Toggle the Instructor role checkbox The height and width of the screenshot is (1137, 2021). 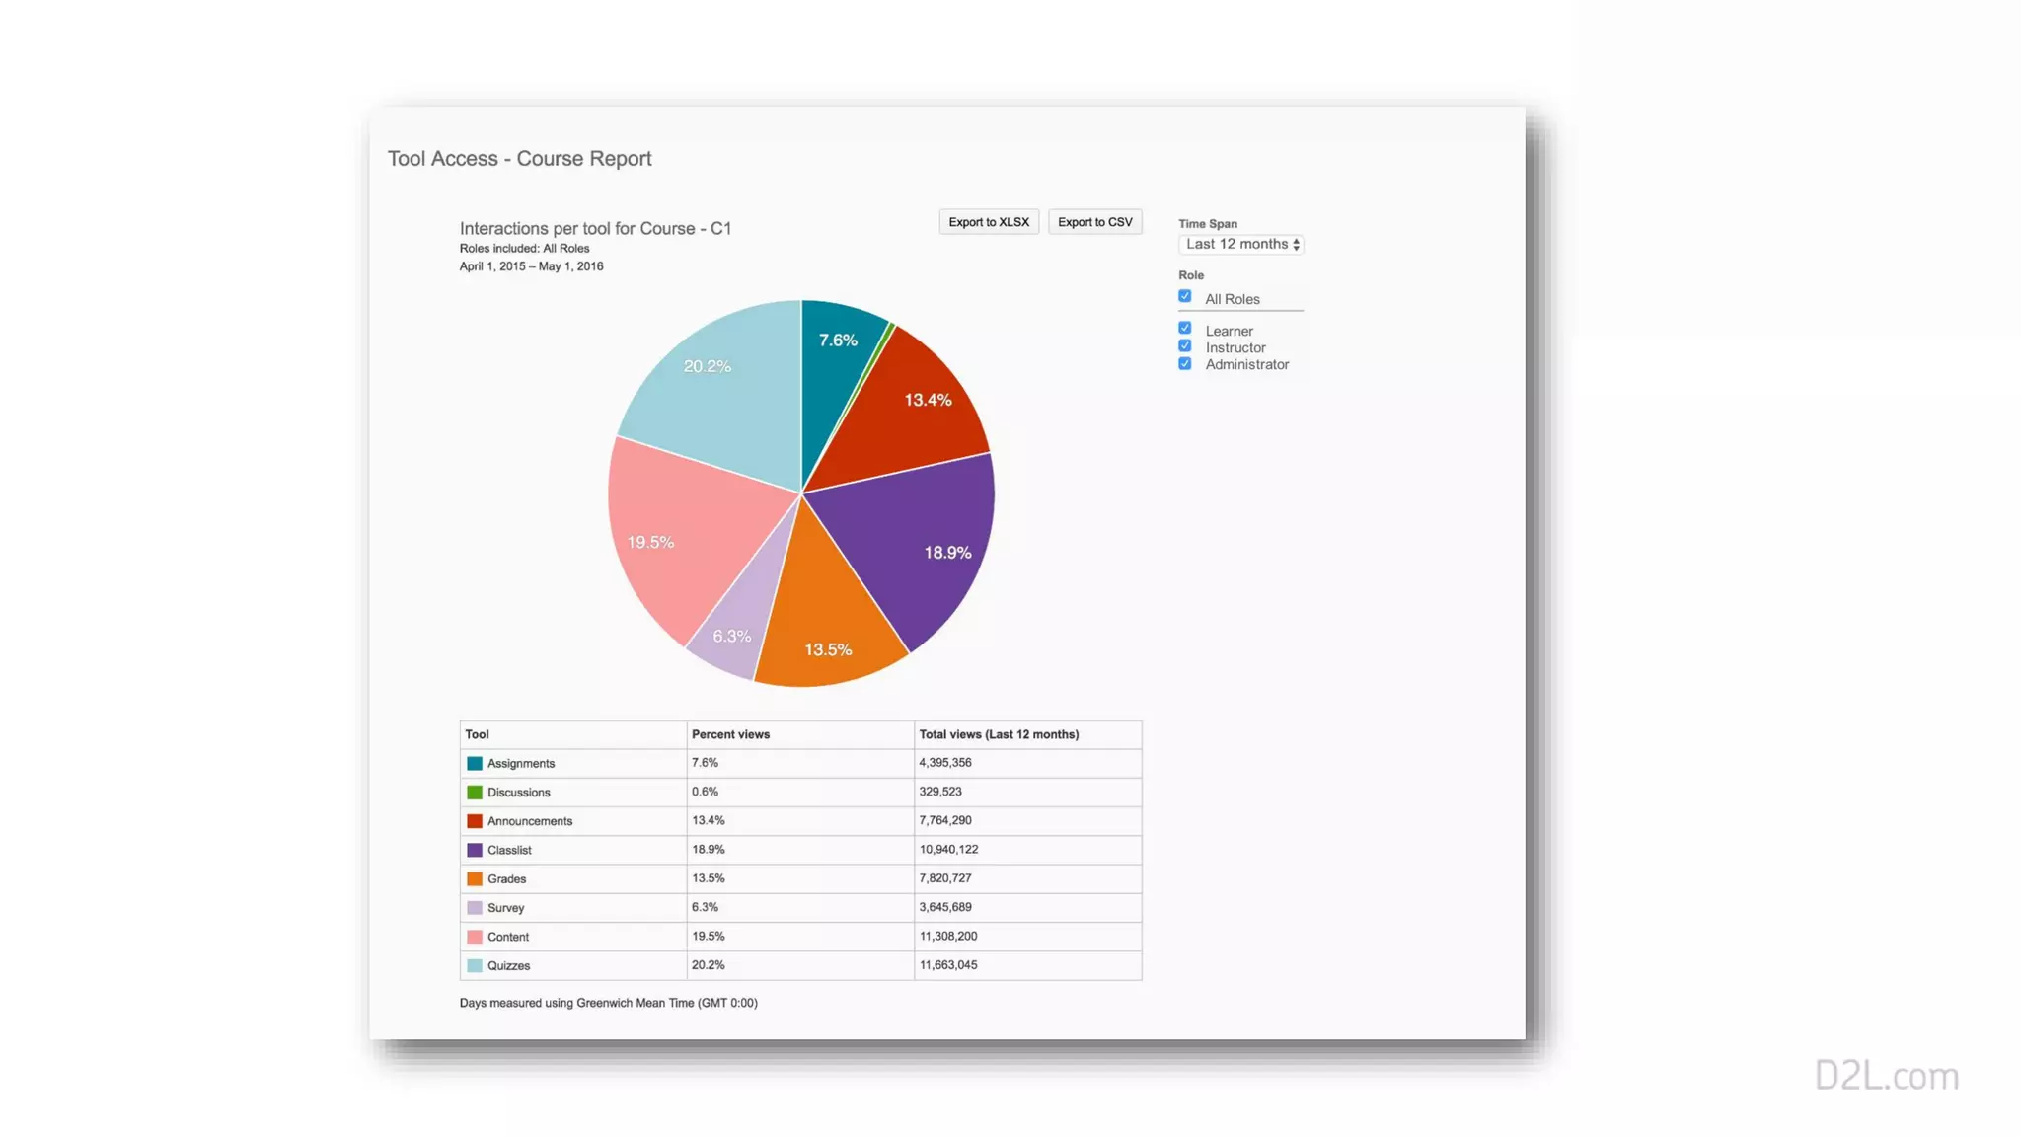tap(1184, 346)
